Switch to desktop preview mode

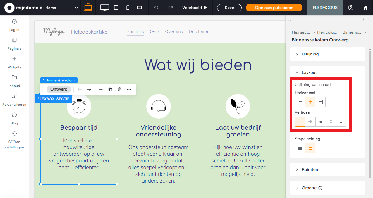[x=104, y=8]
